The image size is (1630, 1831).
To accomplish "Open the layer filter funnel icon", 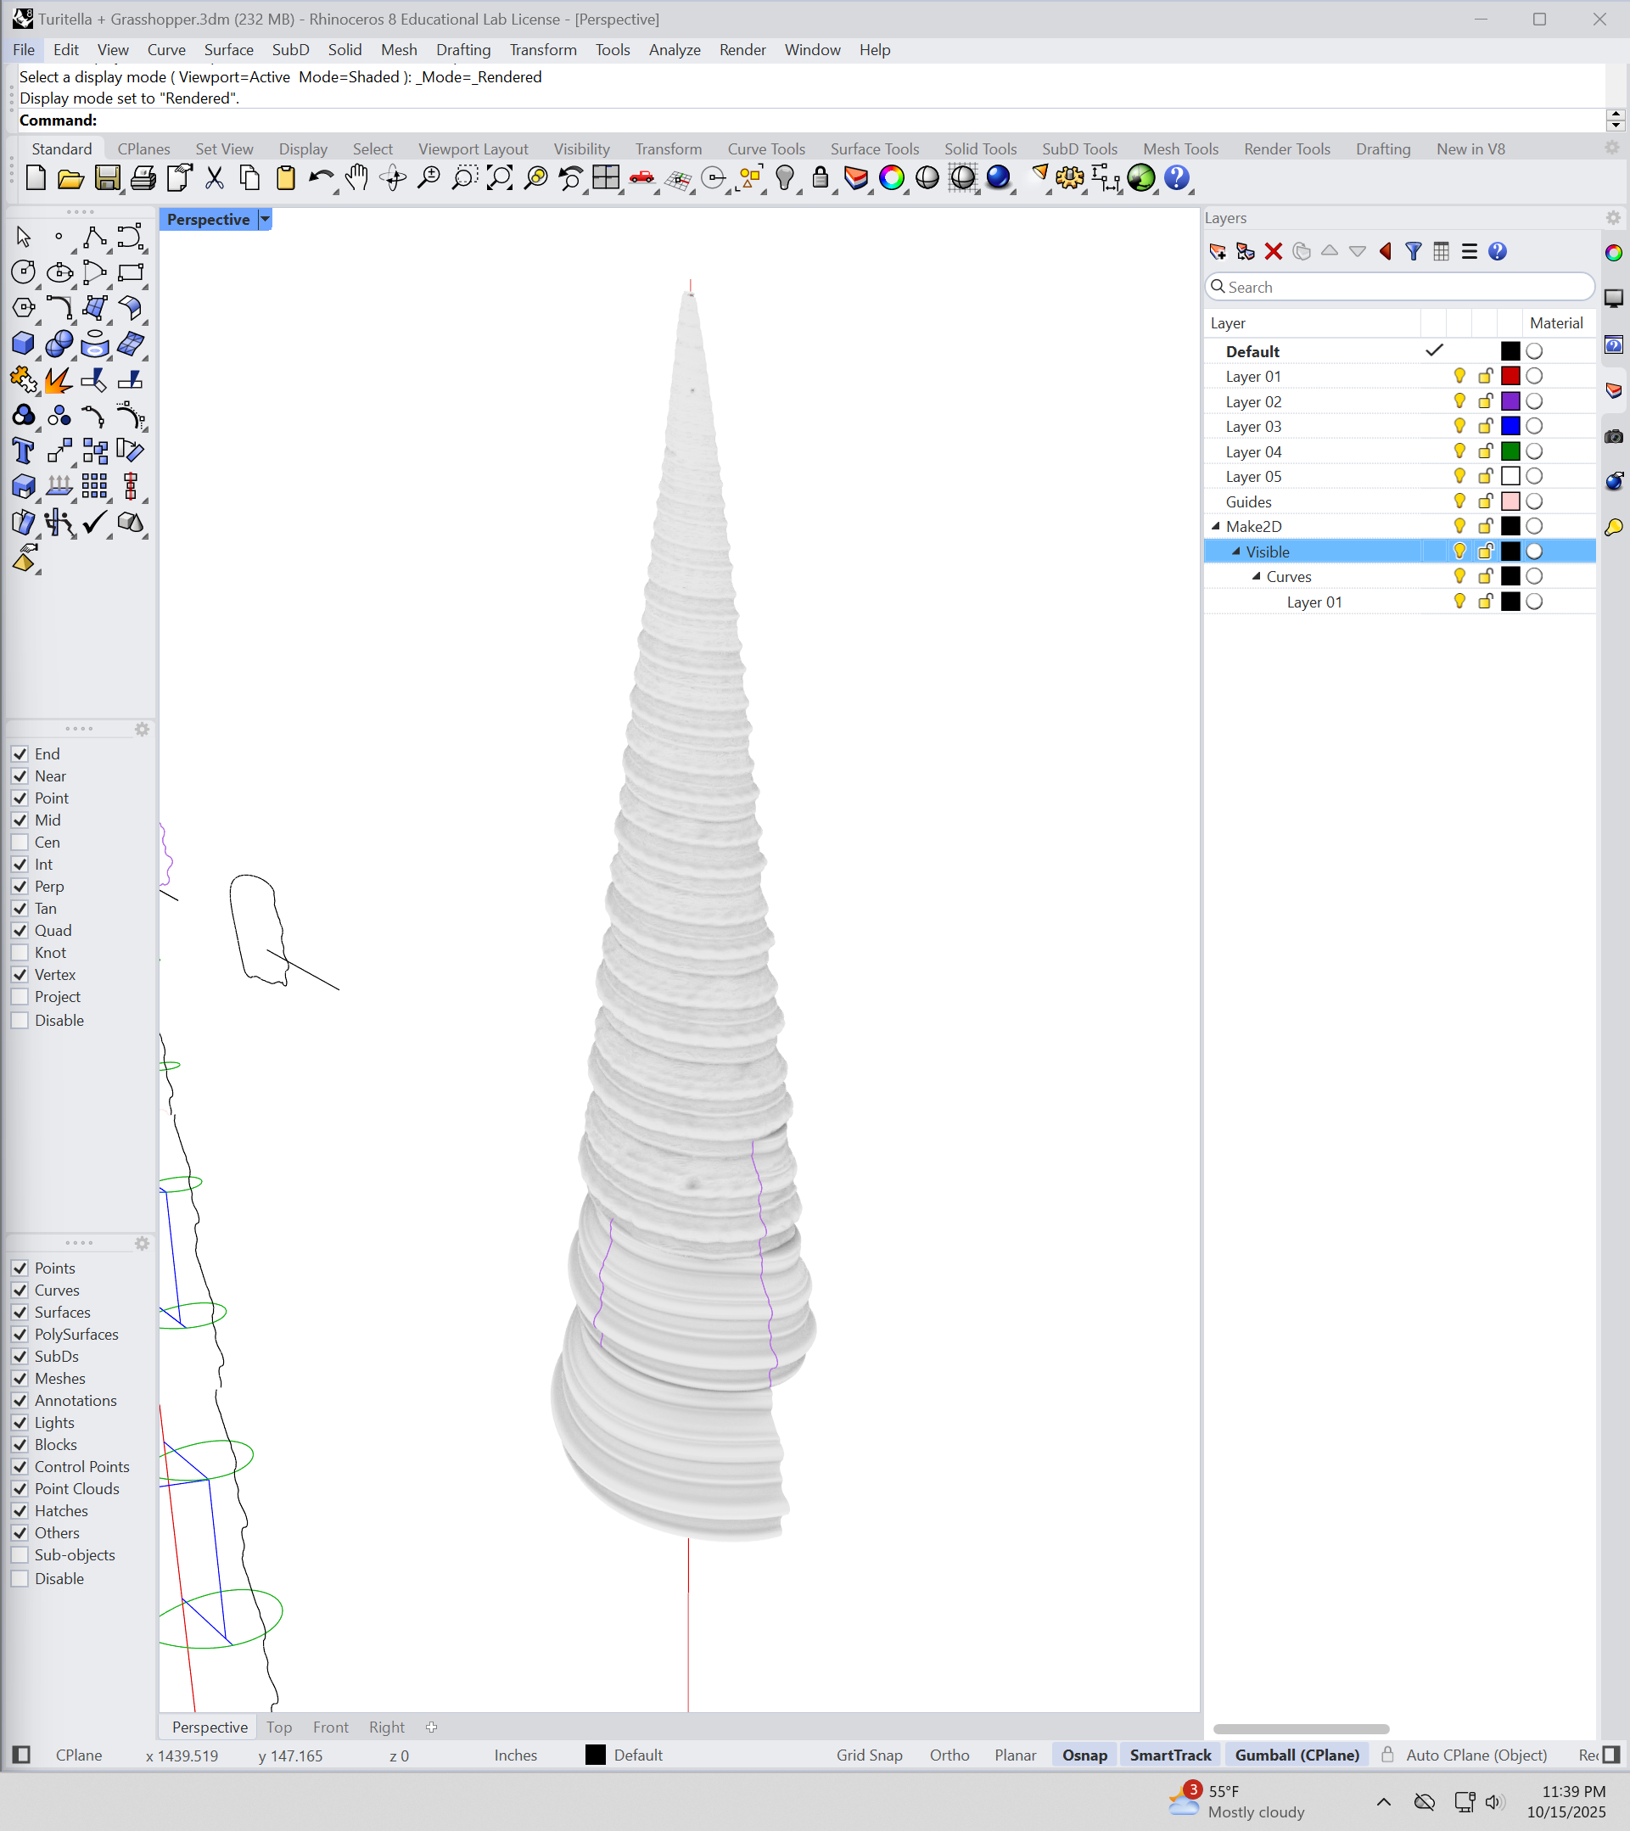I will tap(1414, 252).
